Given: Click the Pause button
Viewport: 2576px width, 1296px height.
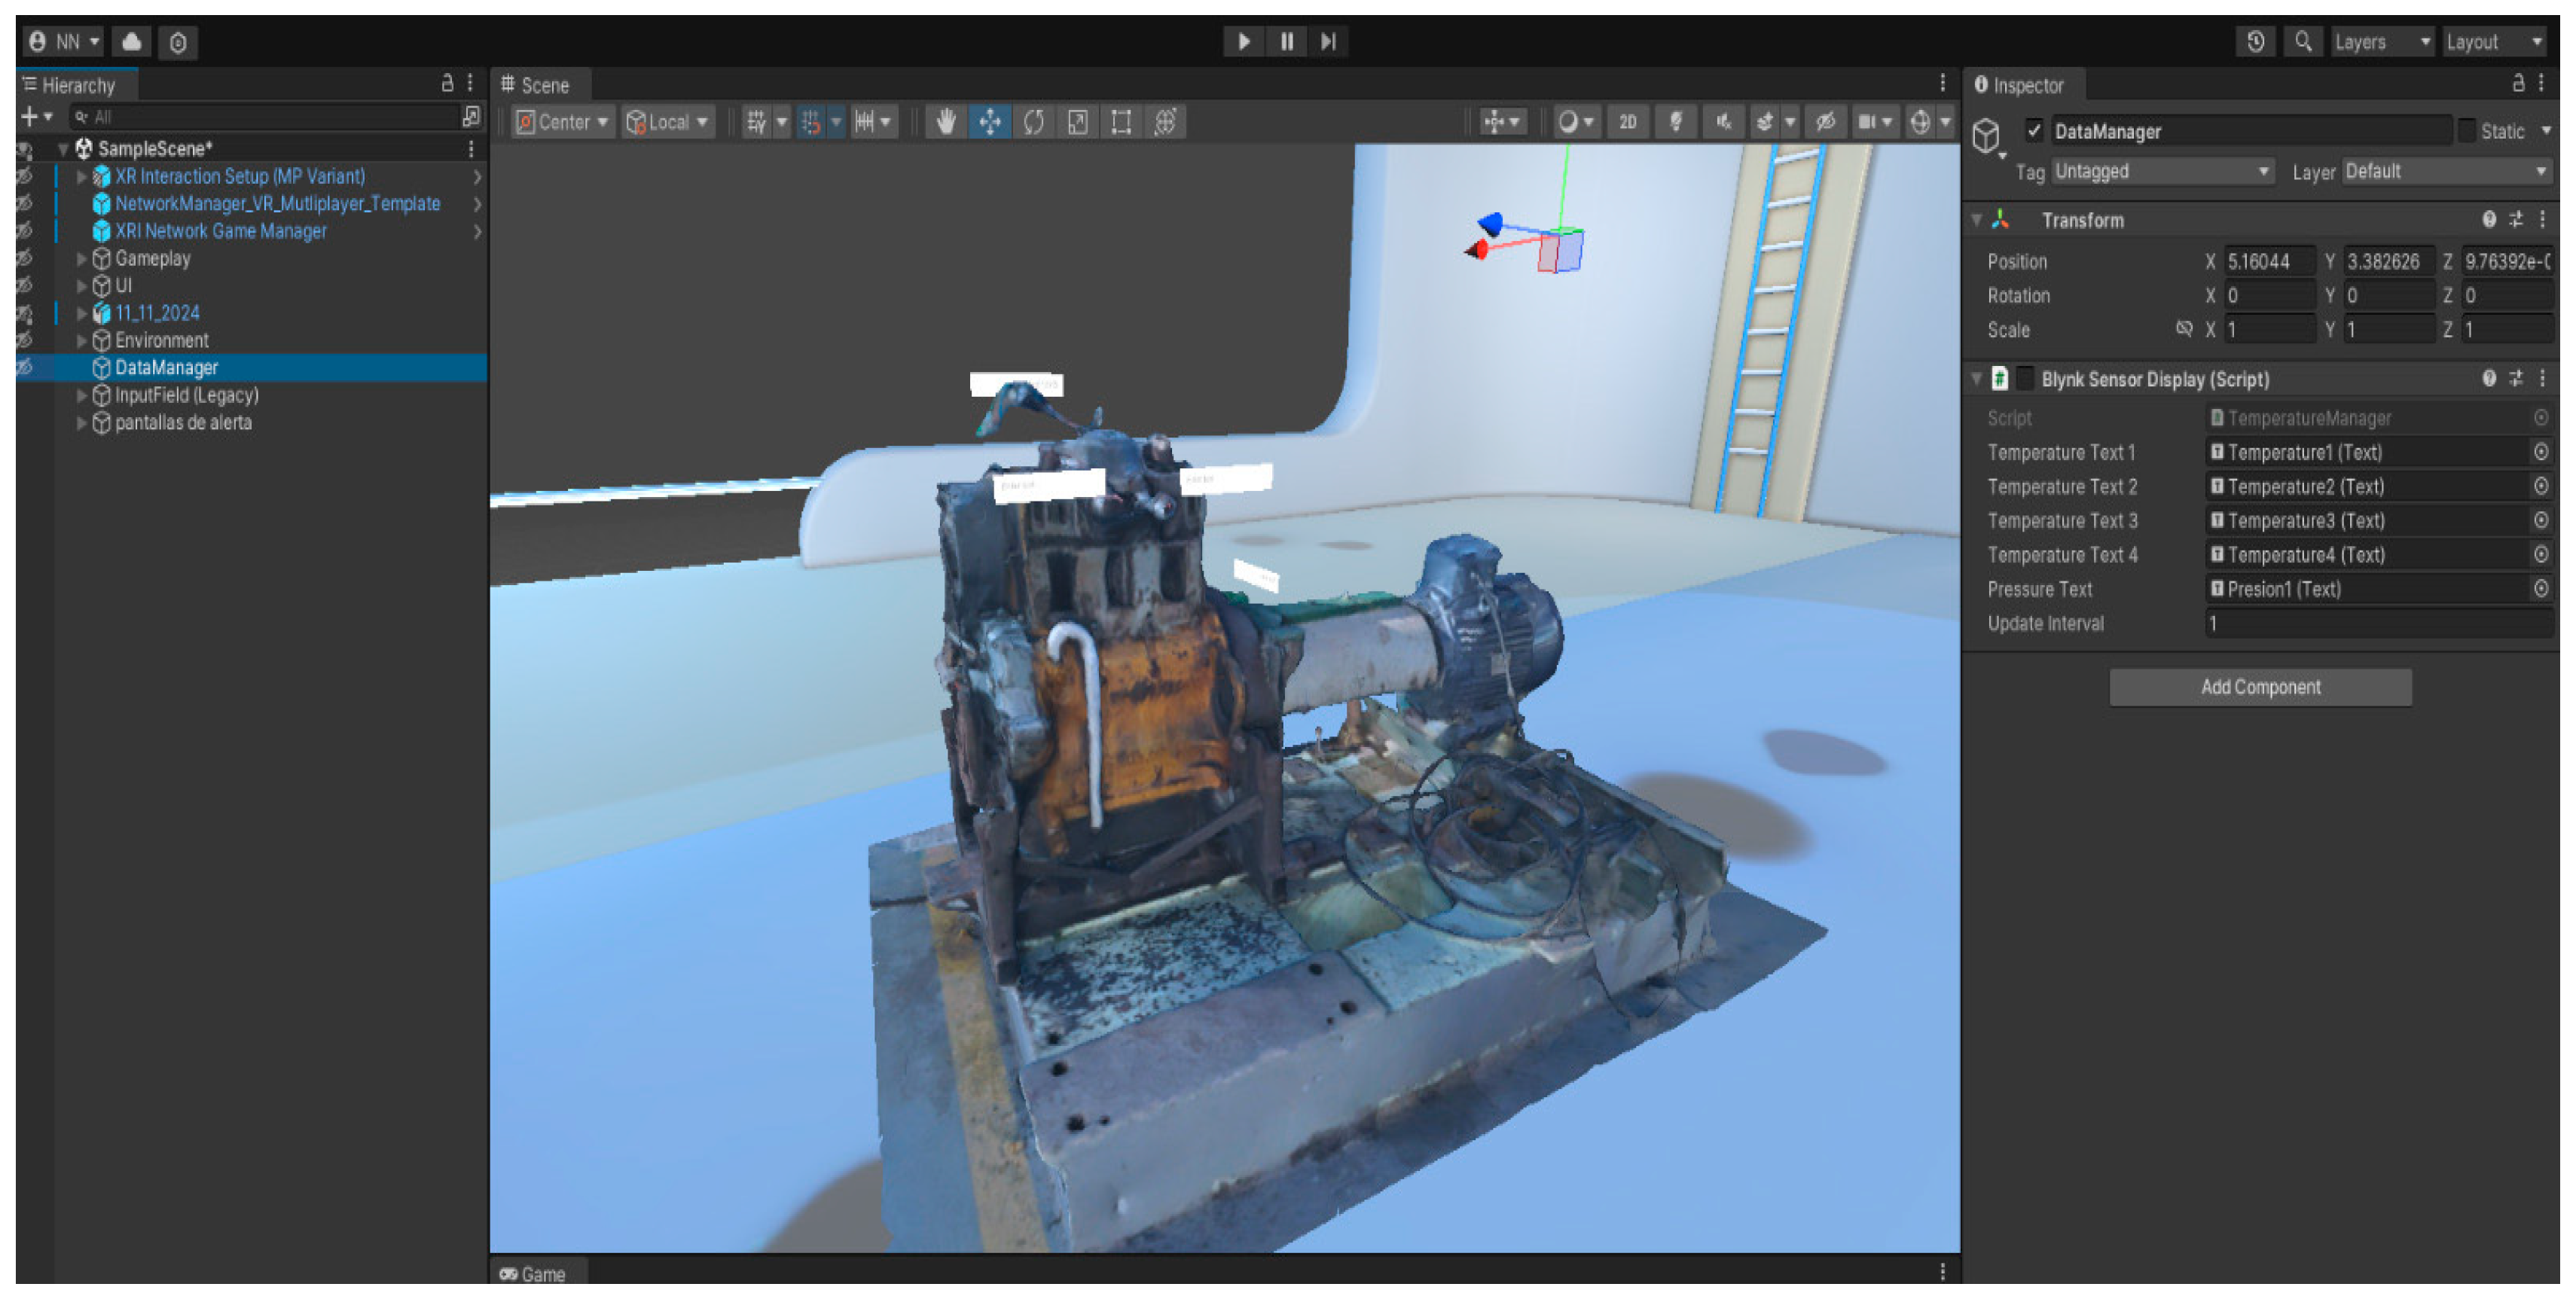Looking at the screenshot, I should point(1286,41).
